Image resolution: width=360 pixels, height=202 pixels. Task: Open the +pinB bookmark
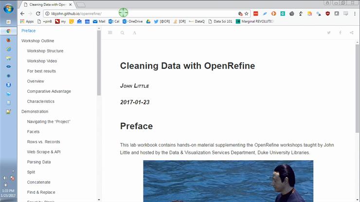click(x=45, y=21)
